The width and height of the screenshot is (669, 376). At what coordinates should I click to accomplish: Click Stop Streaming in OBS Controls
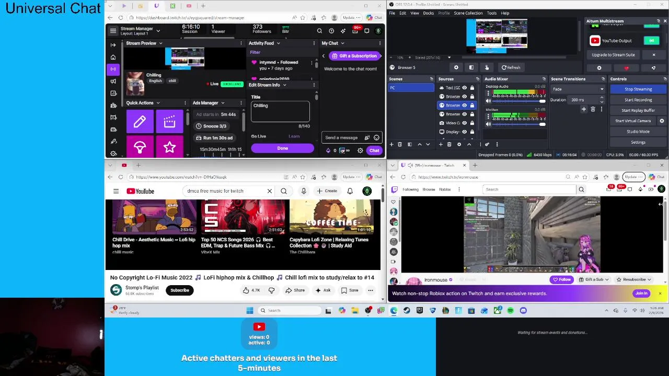point(638,89)
